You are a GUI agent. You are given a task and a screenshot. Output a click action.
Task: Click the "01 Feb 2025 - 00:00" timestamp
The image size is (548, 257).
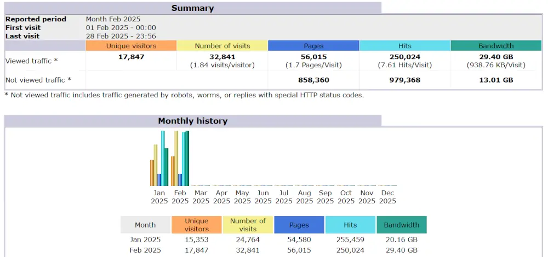click(121, 27)
